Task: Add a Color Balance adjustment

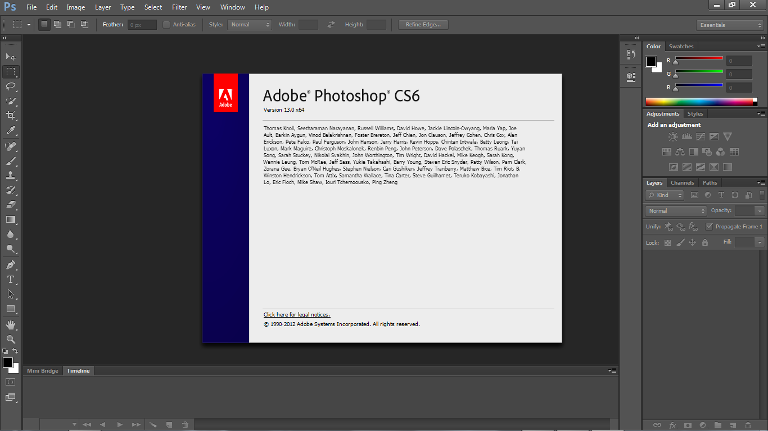Action: point(680,152)
